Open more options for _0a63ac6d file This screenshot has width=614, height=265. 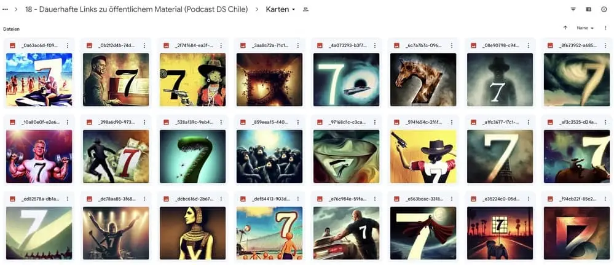[x=68, y=45]
